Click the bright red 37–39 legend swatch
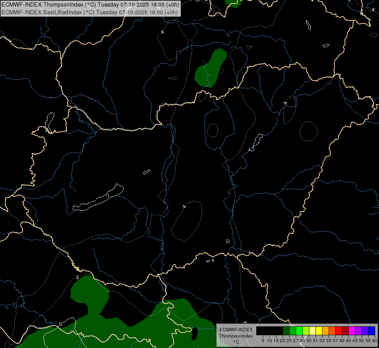379x348 pixels. coord(339,331)
